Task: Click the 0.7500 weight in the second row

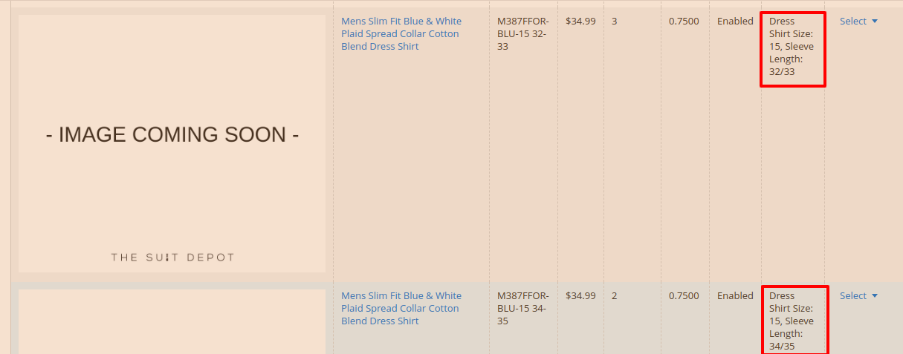Action: click(x=684, y=296)
